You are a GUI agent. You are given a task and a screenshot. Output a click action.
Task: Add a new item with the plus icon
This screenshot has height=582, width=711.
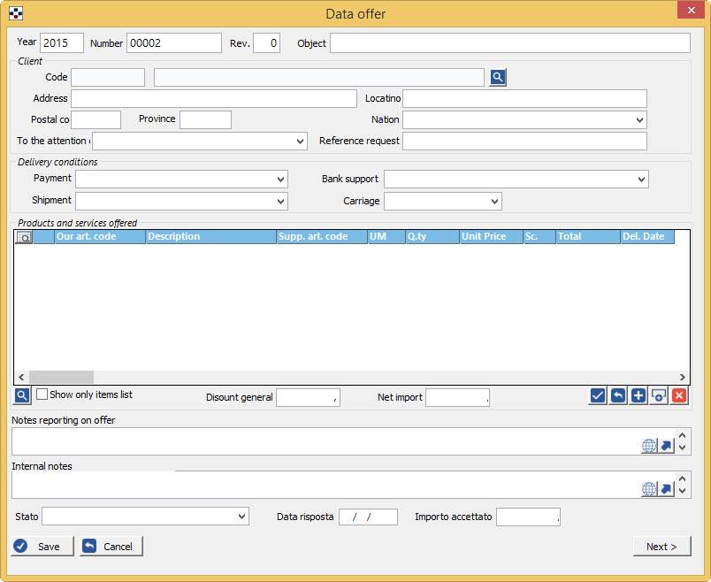point(638,396)
